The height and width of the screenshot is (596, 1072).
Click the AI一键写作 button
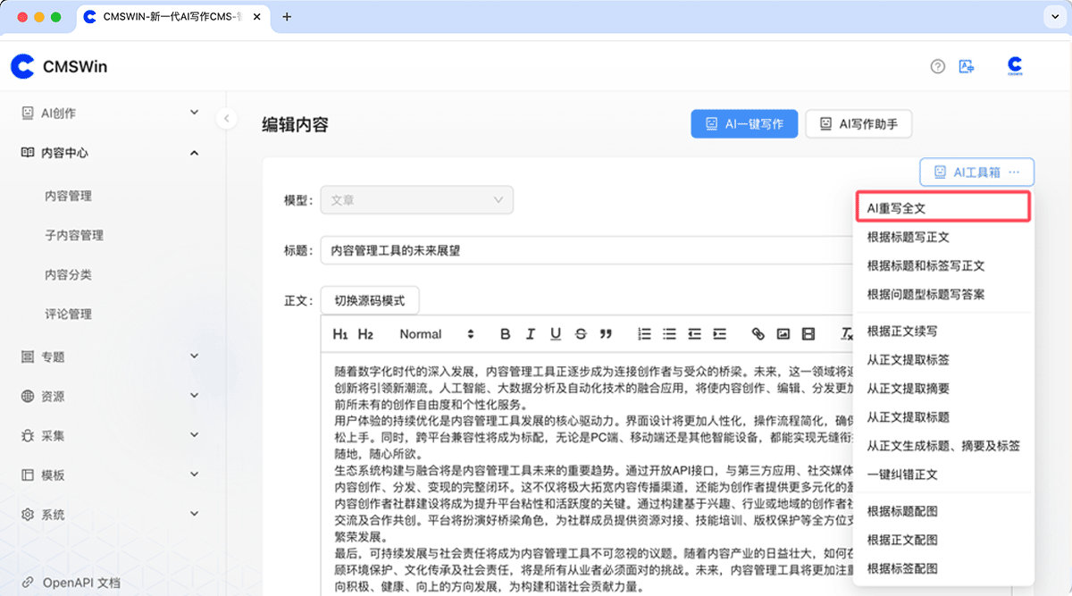click(744, 124)
